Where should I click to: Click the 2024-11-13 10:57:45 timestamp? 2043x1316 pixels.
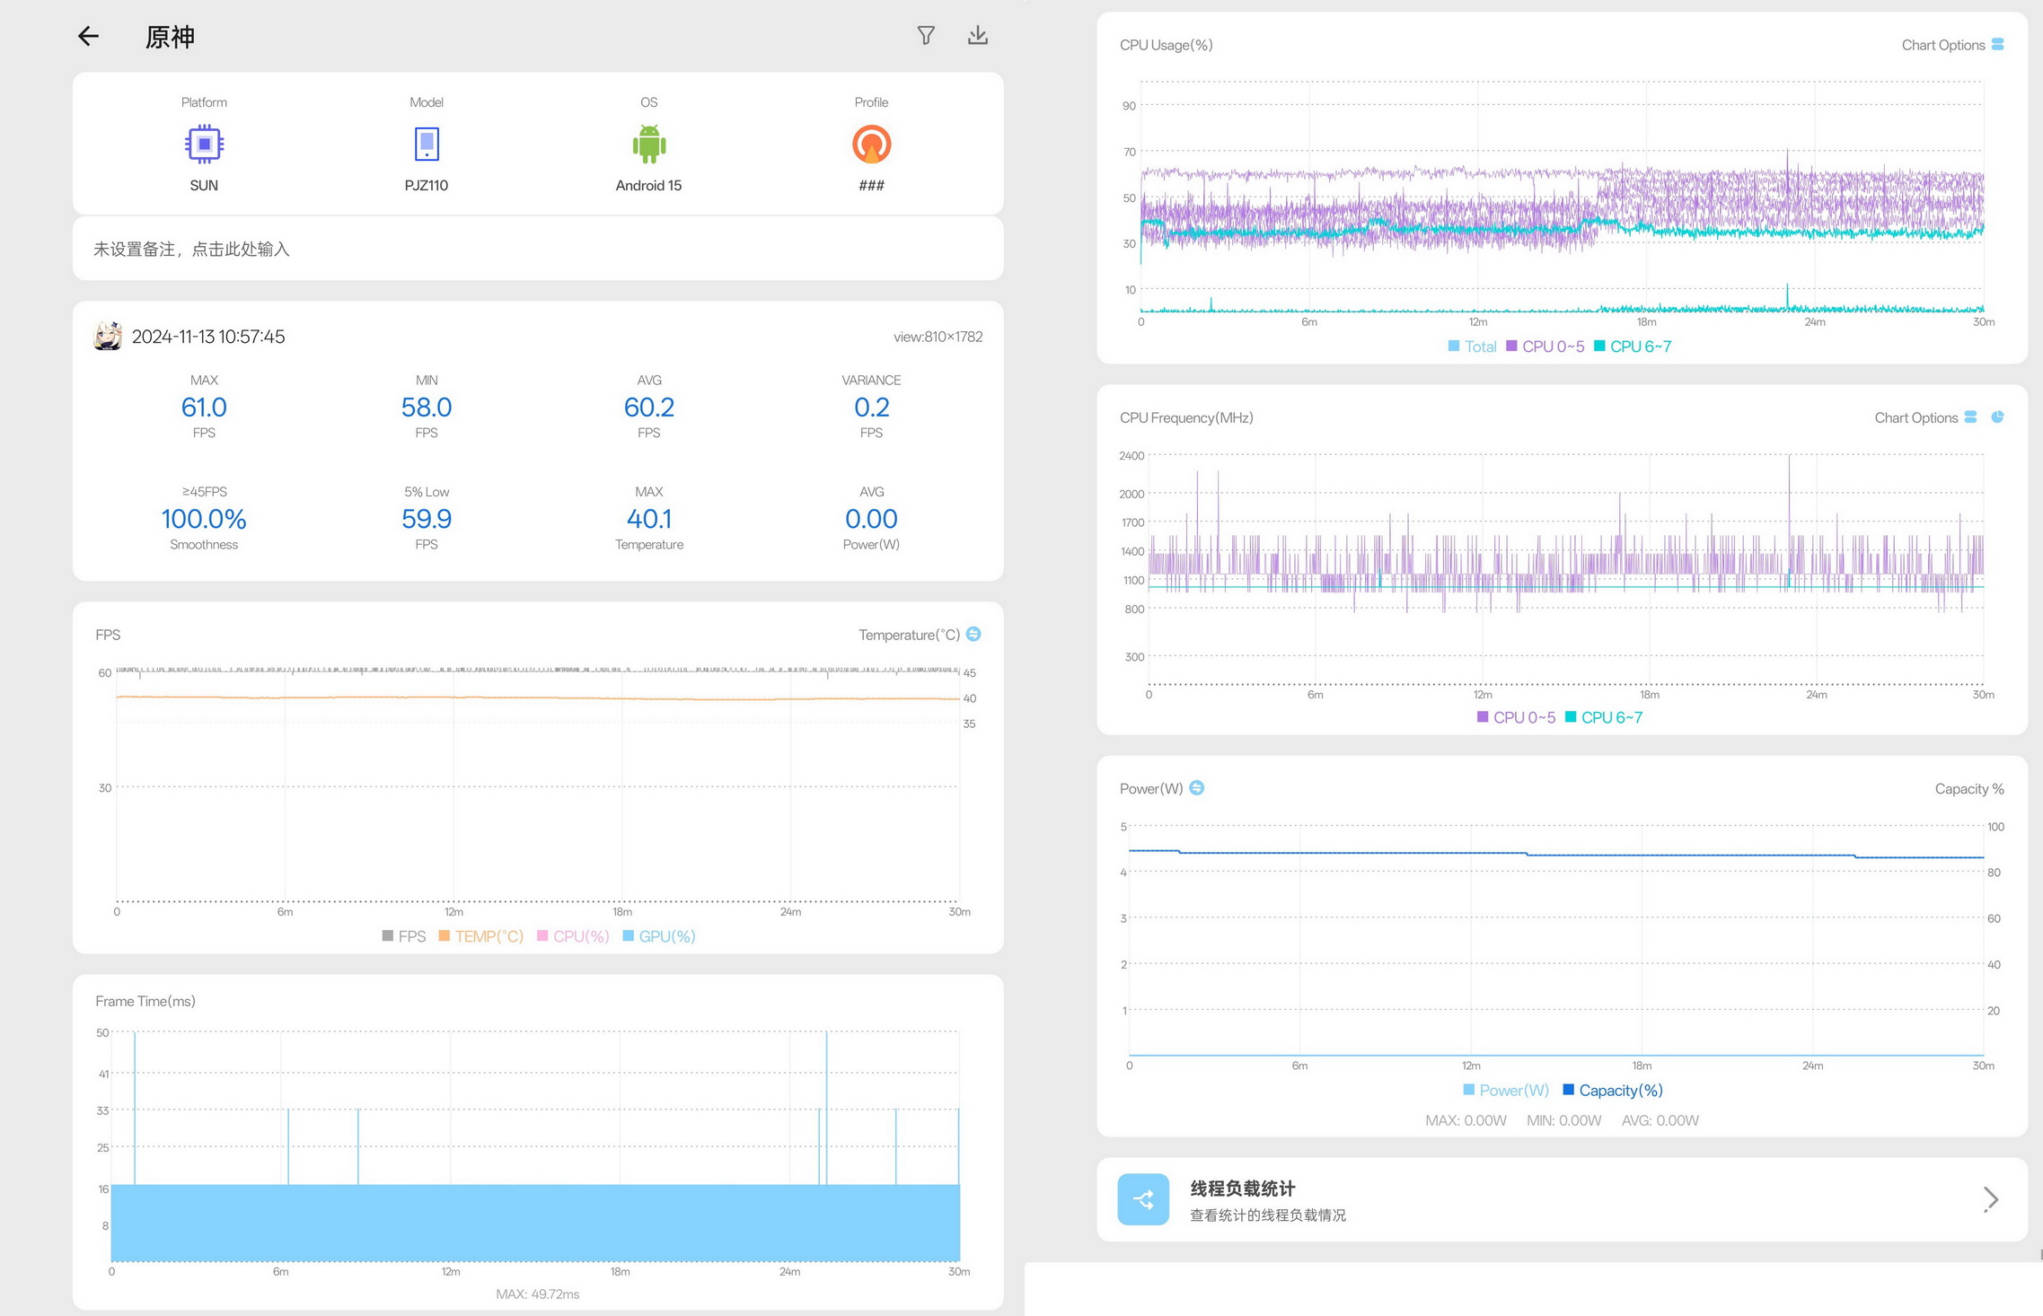point(208,337)
